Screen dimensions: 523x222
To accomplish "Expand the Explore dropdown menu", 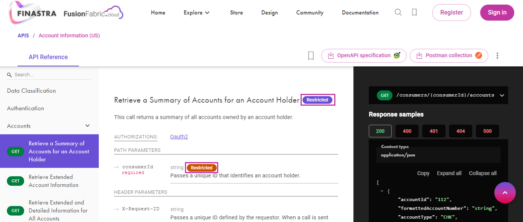I will [x=197, y=13].
